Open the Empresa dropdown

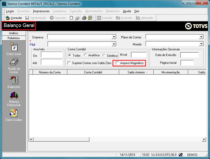(x=114, y=37)
